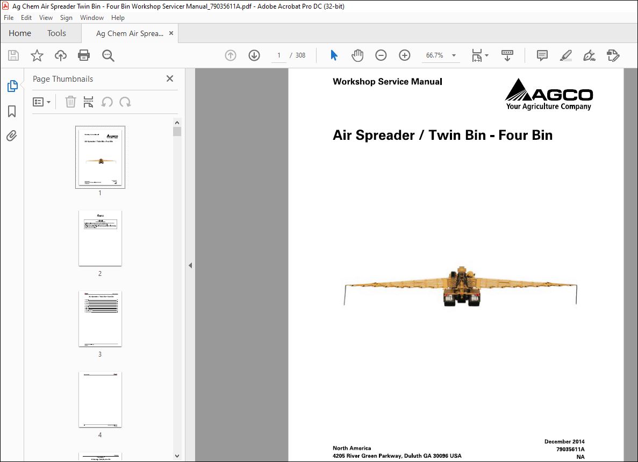Open the Attachments pane

pos(12,136)
